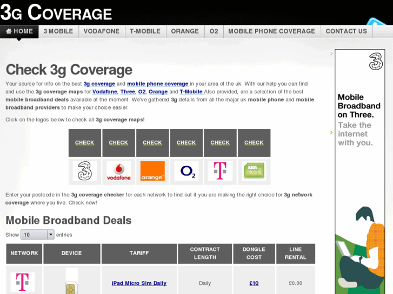Click the £10 dongle cost link
393x294 pixels.
coord(254,283)
